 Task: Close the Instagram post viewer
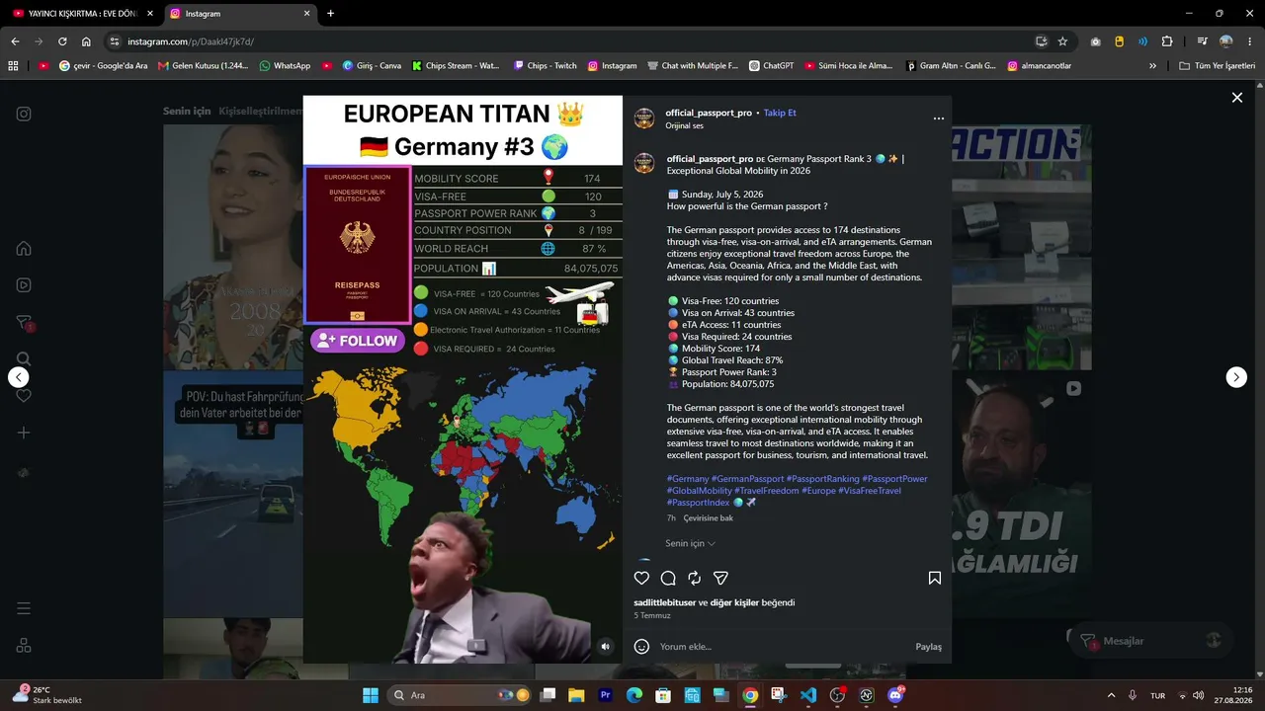[1236, 97]
